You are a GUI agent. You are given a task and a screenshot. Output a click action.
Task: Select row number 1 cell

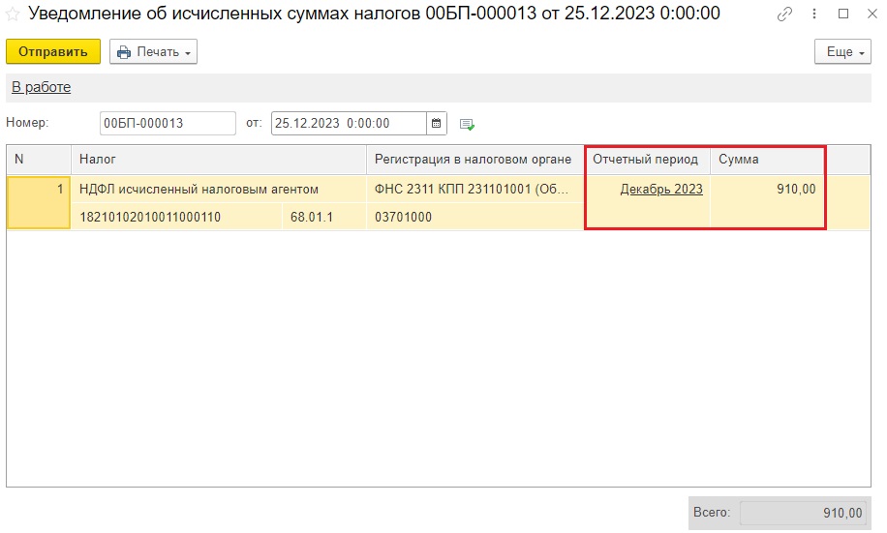(x=39, y=202)
